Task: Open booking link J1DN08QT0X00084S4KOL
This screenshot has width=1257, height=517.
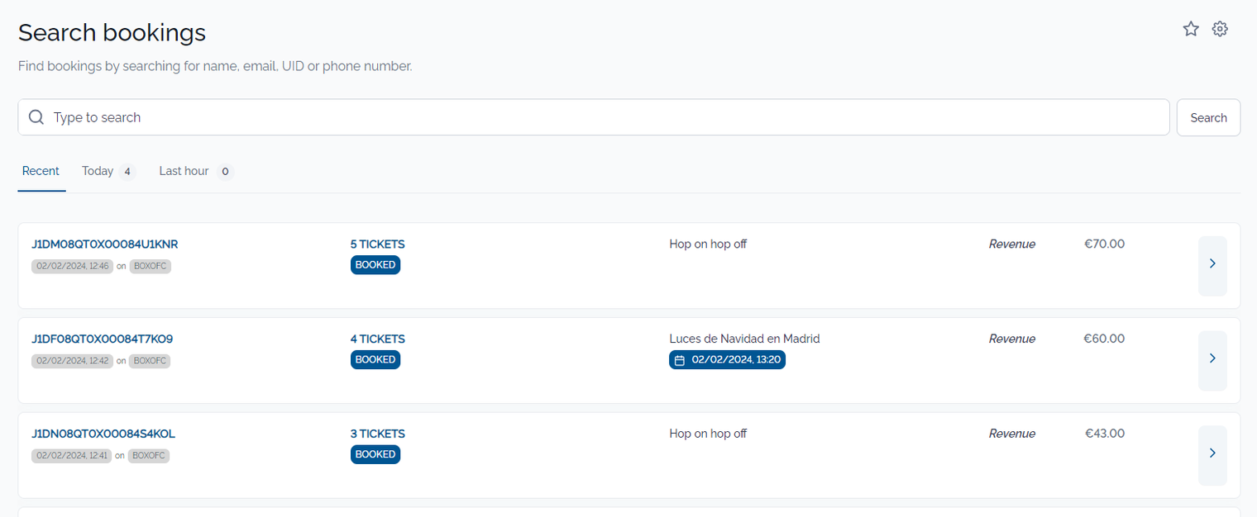Action: point(103,434)
